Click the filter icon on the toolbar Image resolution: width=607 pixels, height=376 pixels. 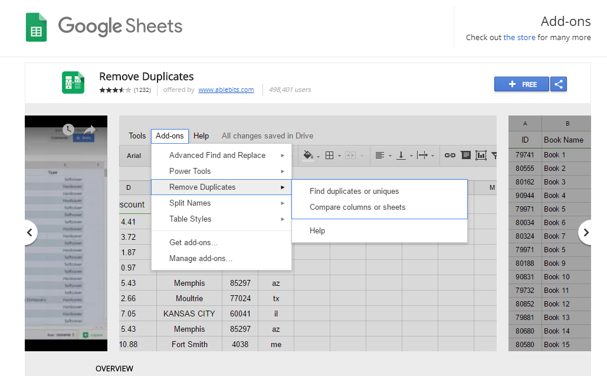(496, 156)
